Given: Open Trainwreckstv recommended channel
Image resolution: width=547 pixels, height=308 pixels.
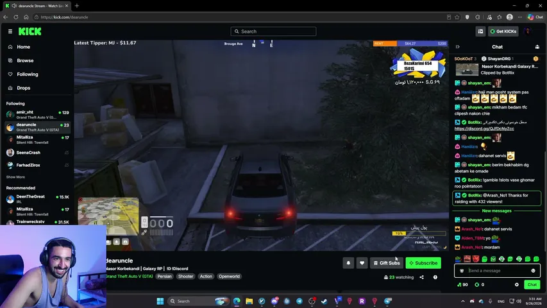Looking at the screenshot, I should pos(38,222).
